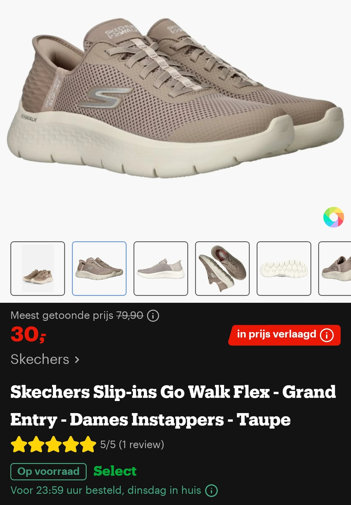
Task: Open the '5/5 (1 review)' link
Action: tap(132, 444)
